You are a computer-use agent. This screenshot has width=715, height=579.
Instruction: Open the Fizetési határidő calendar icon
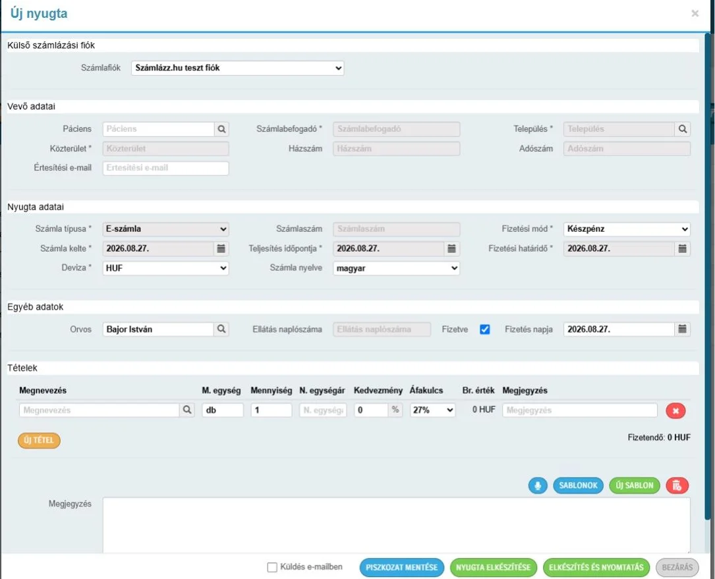tap(682, 248)
